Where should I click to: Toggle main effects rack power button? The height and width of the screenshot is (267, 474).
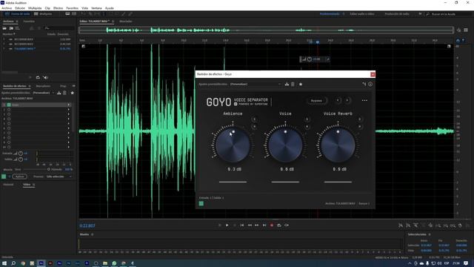[x=4, y=177]
